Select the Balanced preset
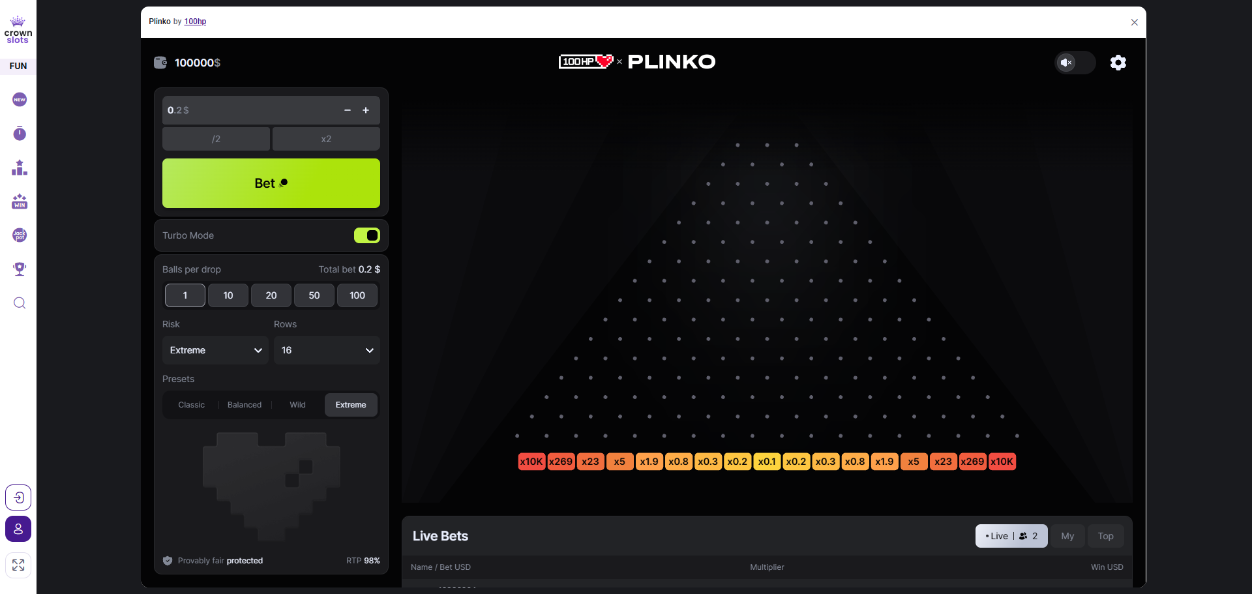Image resolution: width=1252 pixels, height=594 pixels. pyautogui.click(x=245, y=405)
